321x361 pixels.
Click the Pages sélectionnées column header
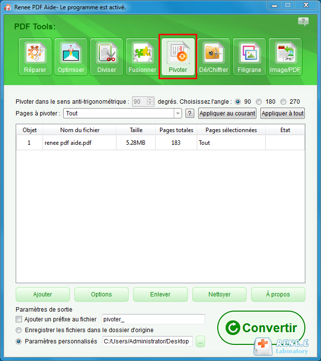click(x=231, y=130)
